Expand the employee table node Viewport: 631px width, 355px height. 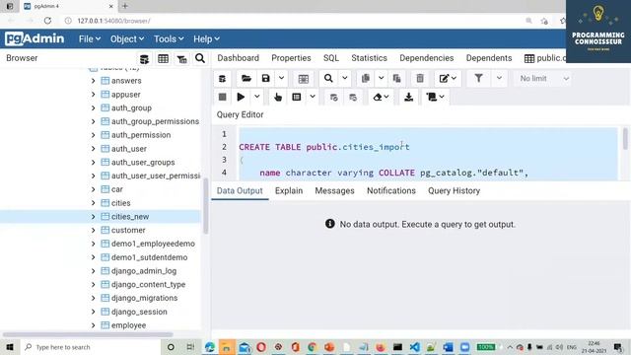93,325
